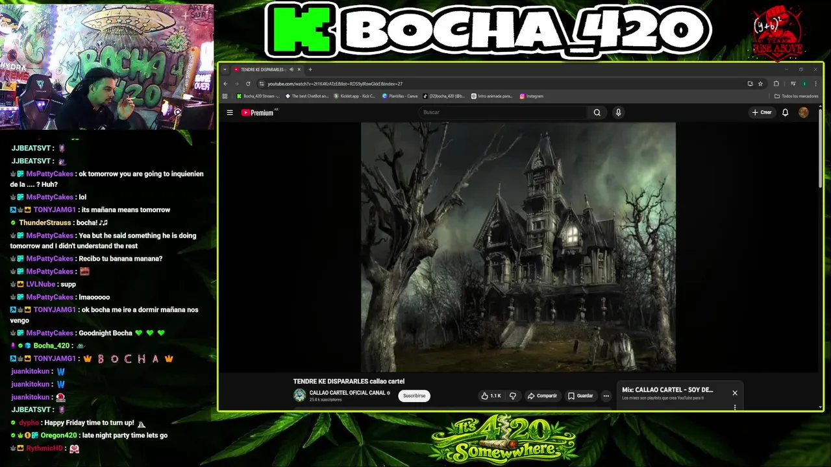Screen dimensions: 831x467
Task: Open more actions ellipsis under video
Action: (606, 396)
